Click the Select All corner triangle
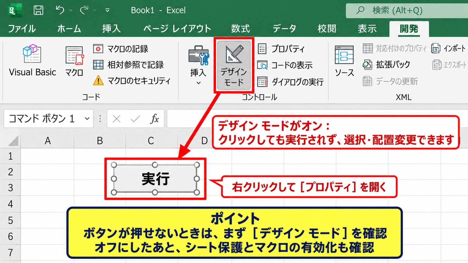 pos(13,141)
